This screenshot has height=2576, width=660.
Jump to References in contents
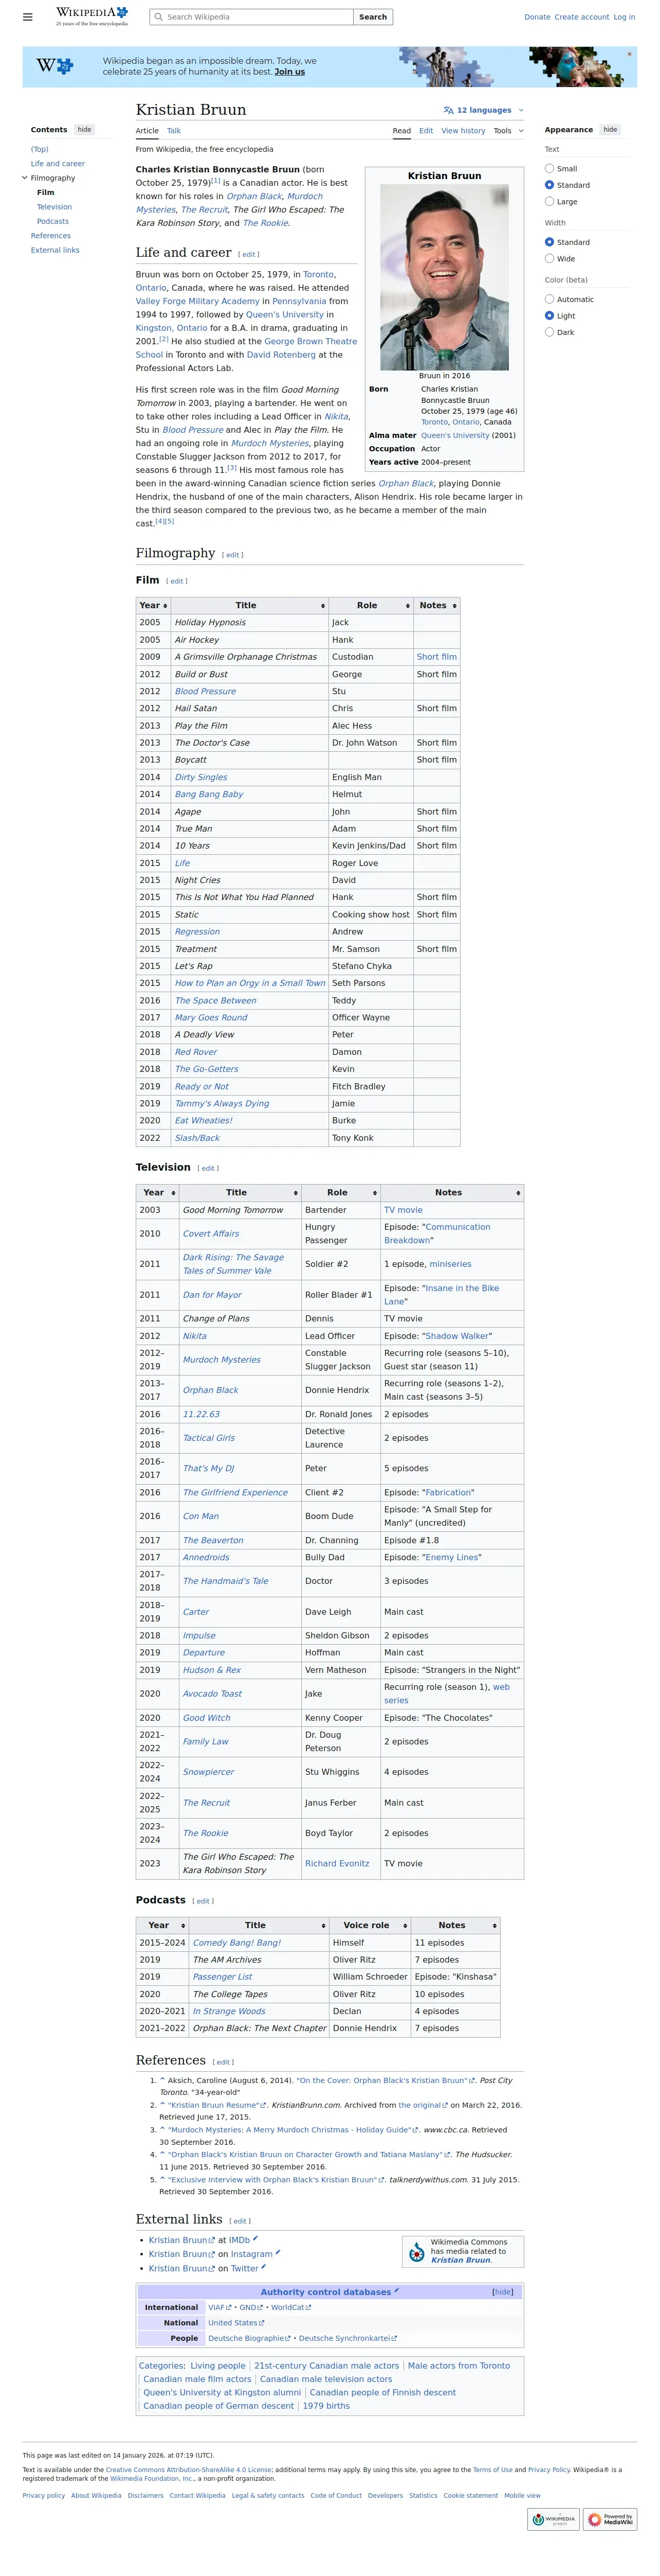pyautogui.click(x=51, y=236)
